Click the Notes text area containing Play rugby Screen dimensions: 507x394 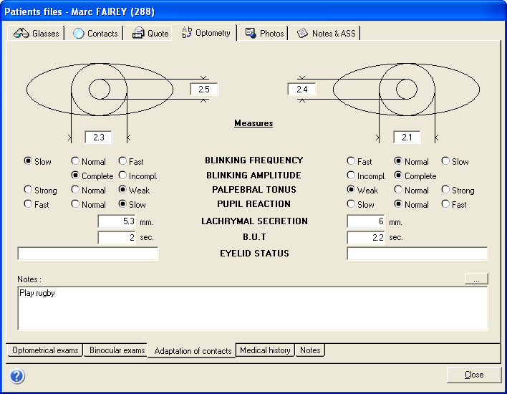[252, 308]
